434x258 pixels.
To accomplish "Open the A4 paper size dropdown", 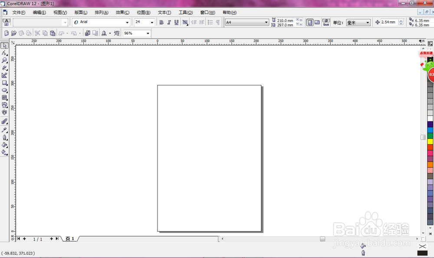I will coord(266,23).
